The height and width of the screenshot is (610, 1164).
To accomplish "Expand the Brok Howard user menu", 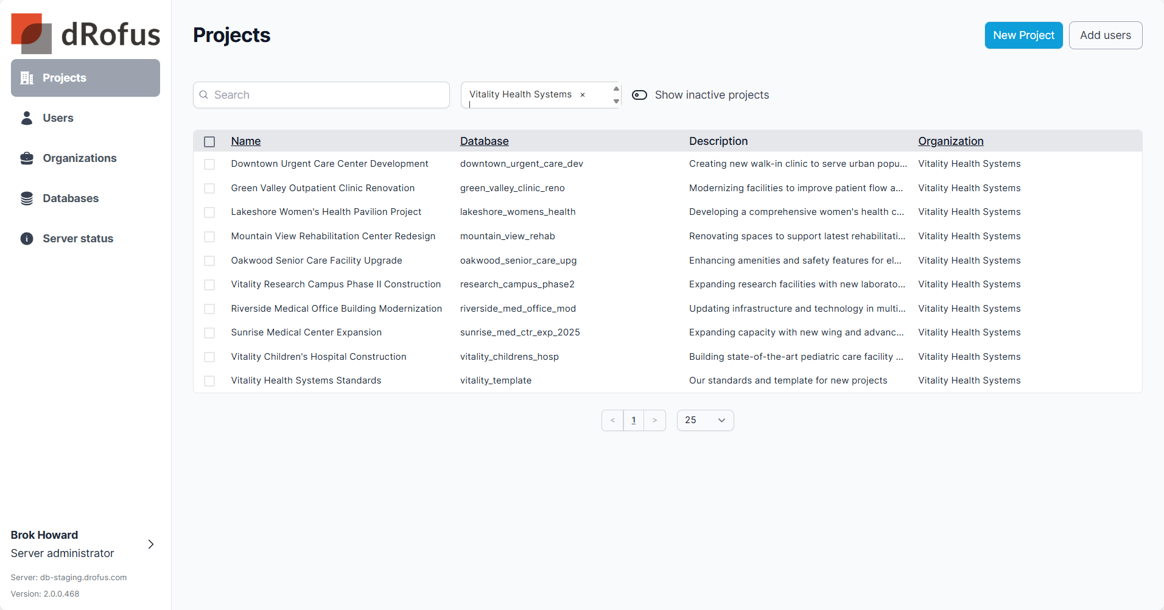I will click(x=151, y=544).
